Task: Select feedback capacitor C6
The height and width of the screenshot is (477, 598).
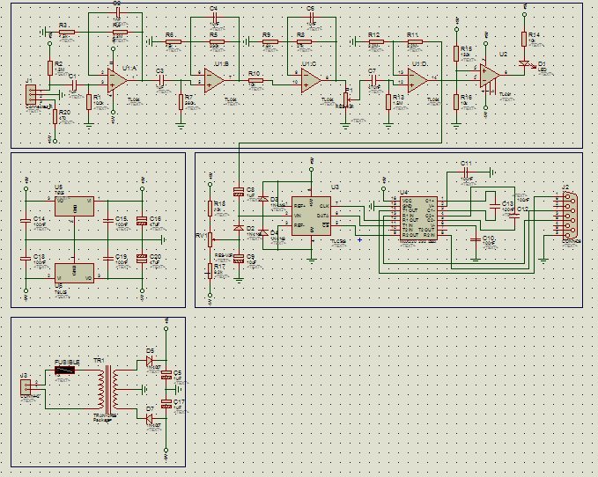Action: pos(312,17)
